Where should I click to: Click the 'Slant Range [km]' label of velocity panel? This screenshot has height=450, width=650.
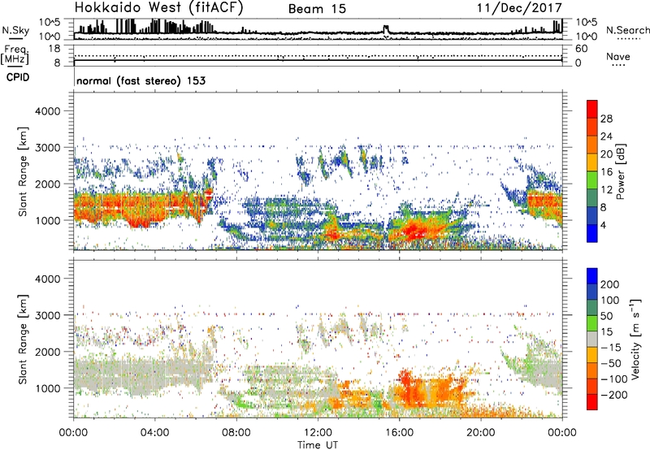click(x=23, y=340)
